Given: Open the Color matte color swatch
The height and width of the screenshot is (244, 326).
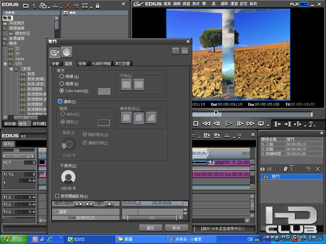Looking at the screenshot, I should point(104,91).
